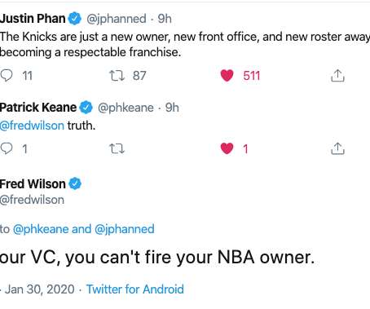Open the Twitter for Android source link
370x309 pixels.
pos(135,289)
